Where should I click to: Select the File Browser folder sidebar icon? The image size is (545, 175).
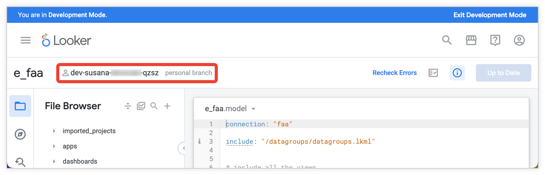20,106
